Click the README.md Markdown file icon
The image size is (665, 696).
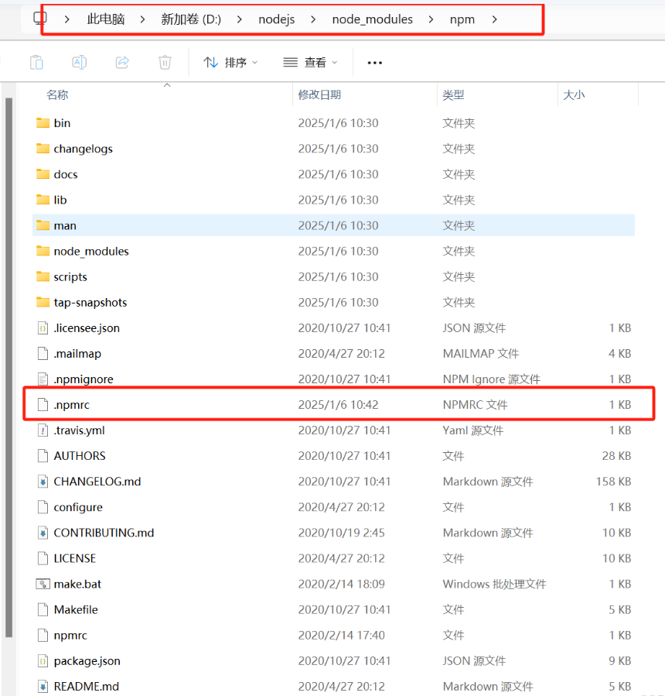[x=43, y=686]
